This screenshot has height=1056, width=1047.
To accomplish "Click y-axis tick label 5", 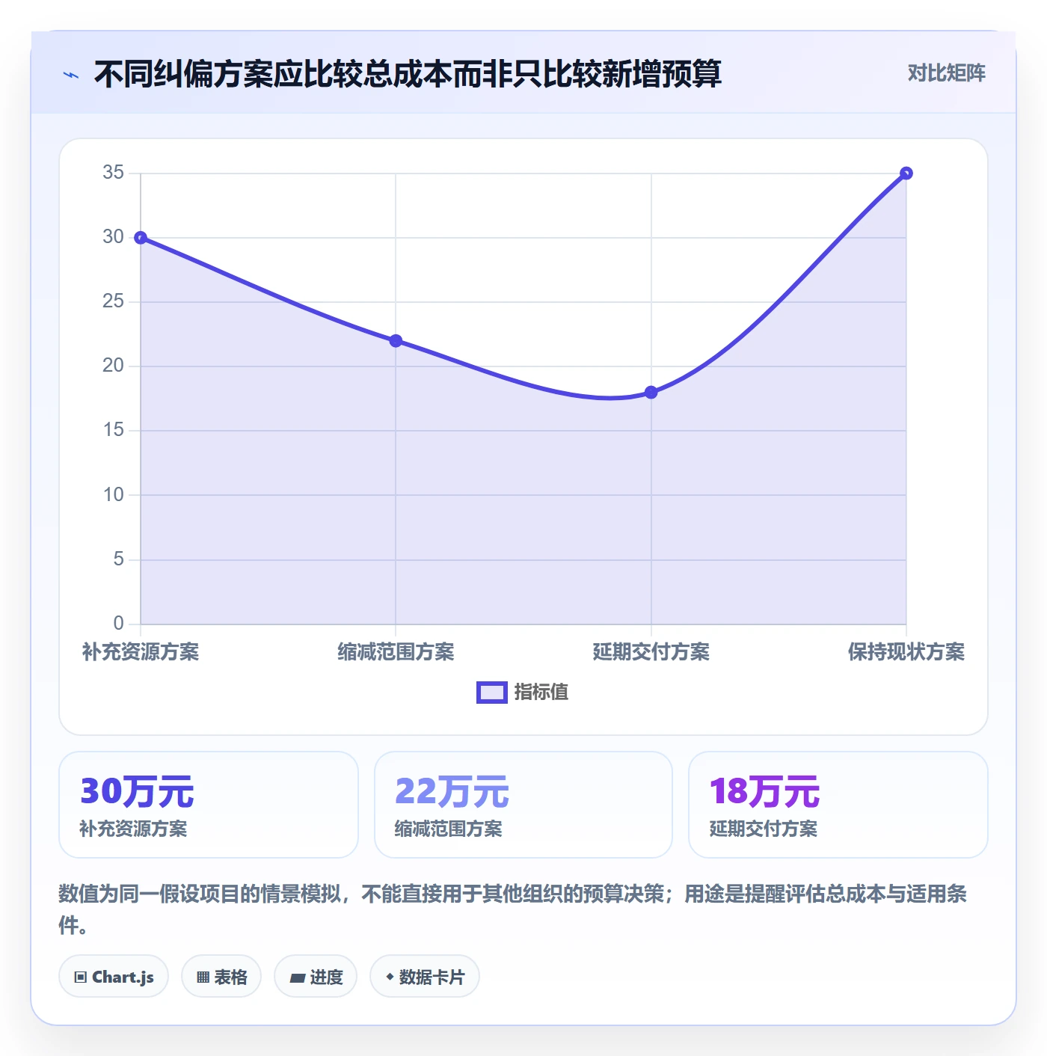I will point(118,559).
